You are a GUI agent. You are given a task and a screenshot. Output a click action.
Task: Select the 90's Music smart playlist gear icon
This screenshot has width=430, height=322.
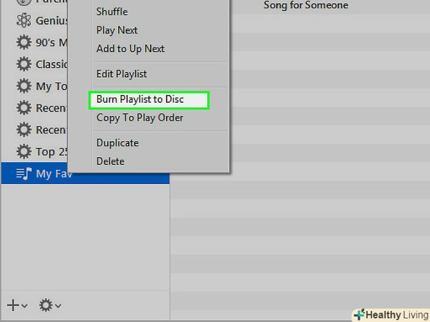pos(24,42)
